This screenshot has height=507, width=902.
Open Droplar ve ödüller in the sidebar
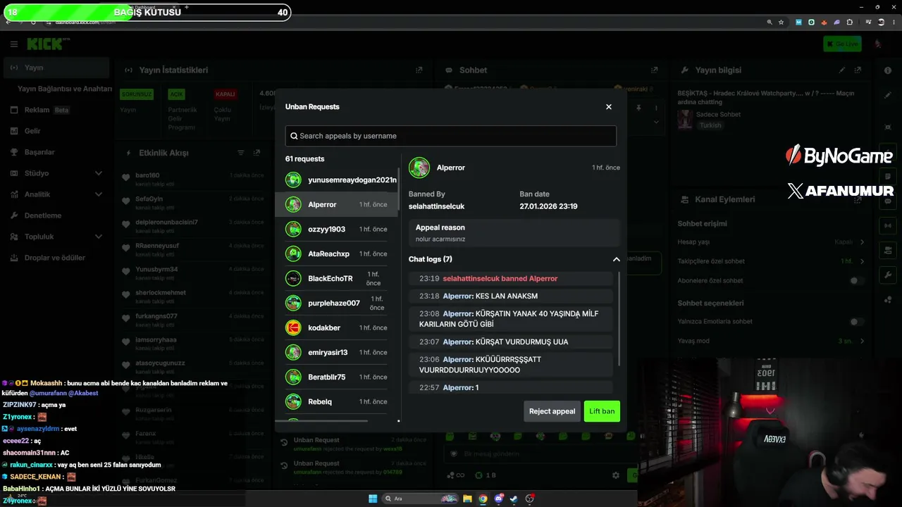(56, 258)
